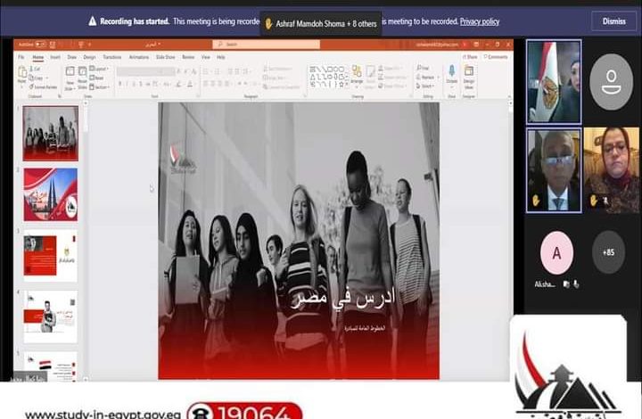This screenshot has width=642, height=419.
Task: Click the vertical scrollbar of the slide editing area
Action: click(x=511, y=240)
